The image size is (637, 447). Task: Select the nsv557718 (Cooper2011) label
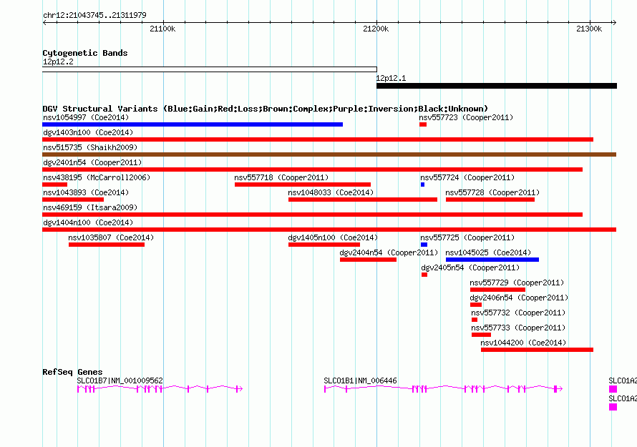point(281,177)
